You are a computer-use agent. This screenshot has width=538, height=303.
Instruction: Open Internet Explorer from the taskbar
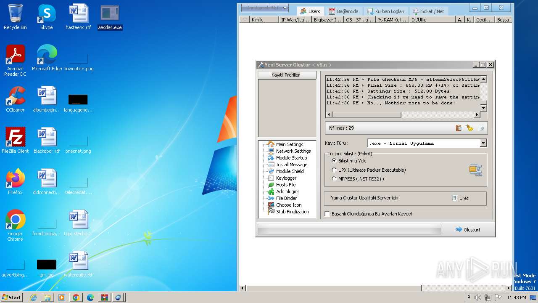click(x=33, y=298)
